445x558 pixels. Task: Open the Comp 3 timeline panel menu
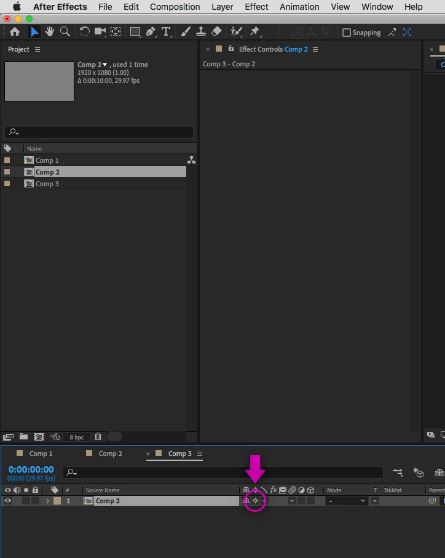point(200,454)
